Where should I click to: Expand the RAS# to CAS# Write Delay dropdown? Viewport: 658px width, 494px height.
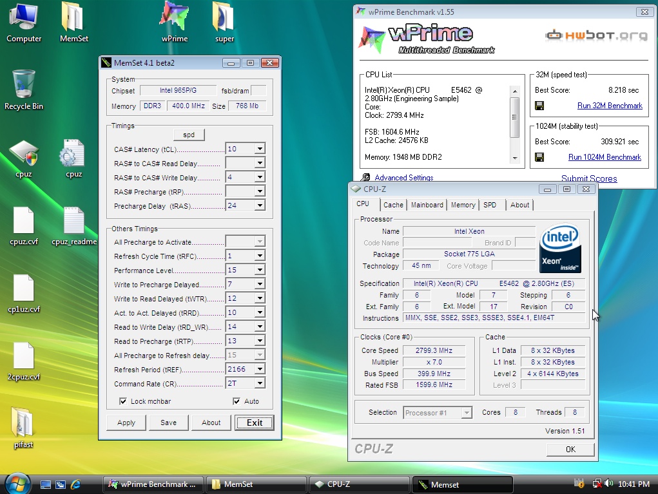(260, 177)
